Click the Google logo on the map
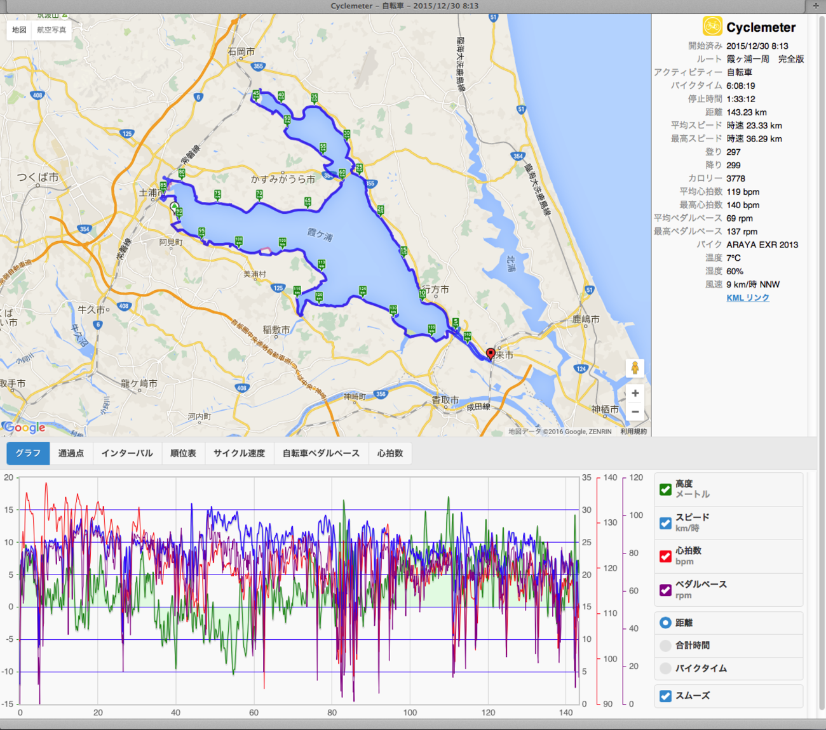The image size is (826, 730). click(25, 428)
